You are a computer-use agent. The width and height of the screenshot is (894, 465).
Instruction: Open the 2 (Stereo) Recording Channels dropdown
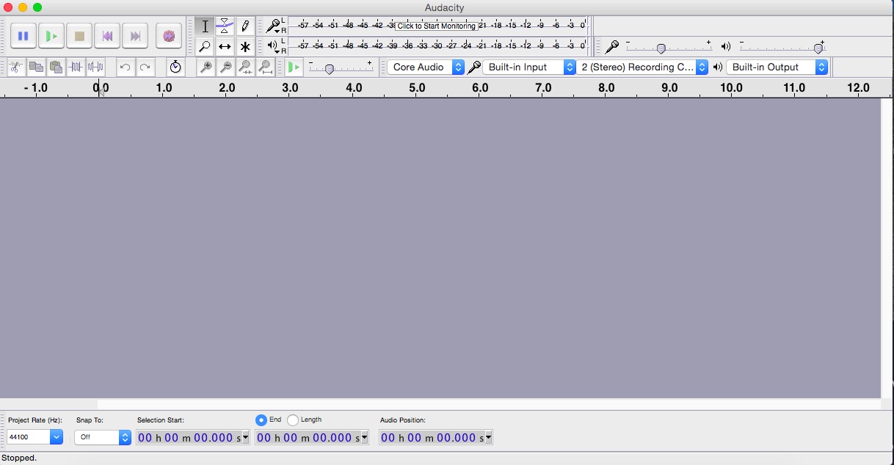642,67
